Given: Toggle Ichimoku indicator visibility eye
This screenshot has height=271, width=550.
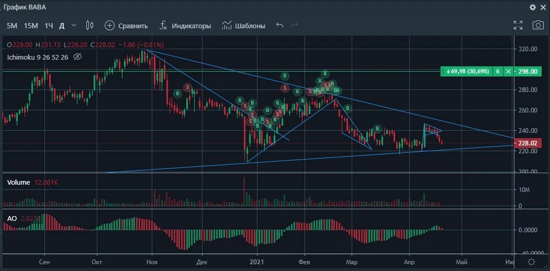Looking at the screenshot, I should pyautogui.click(x=77, y=57).
